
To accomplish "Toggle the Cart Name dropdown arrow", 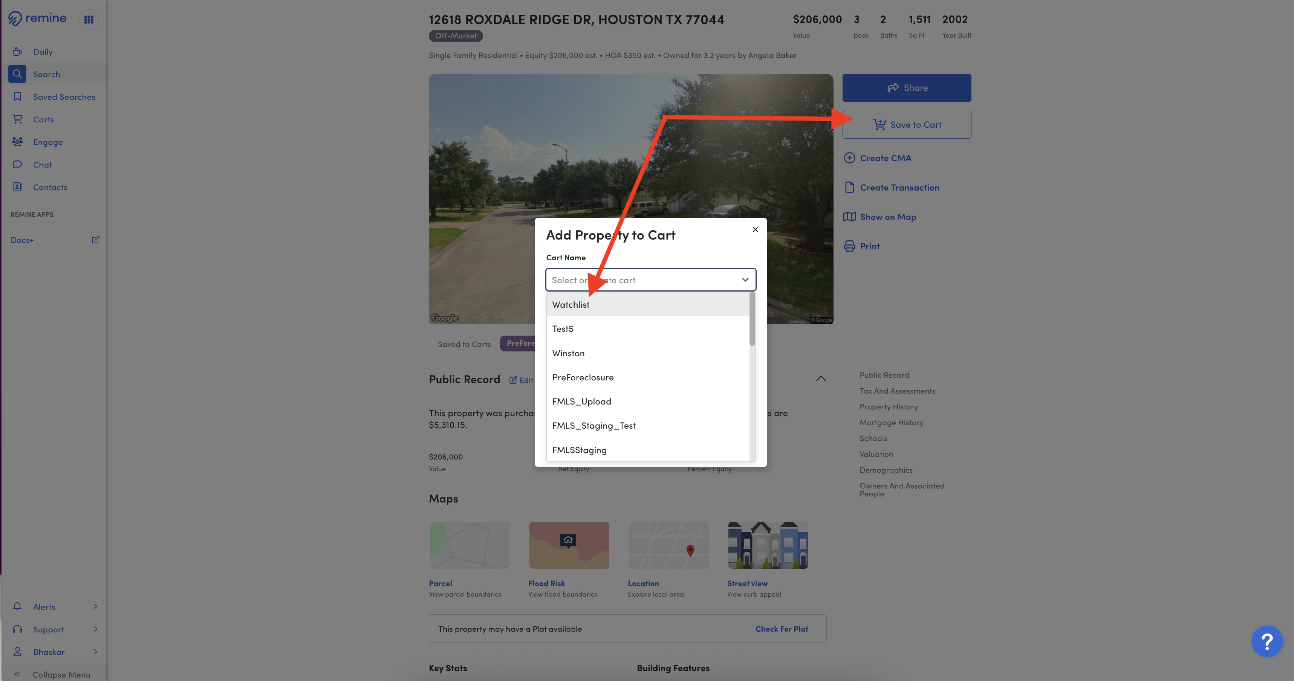I will (745, 280).
